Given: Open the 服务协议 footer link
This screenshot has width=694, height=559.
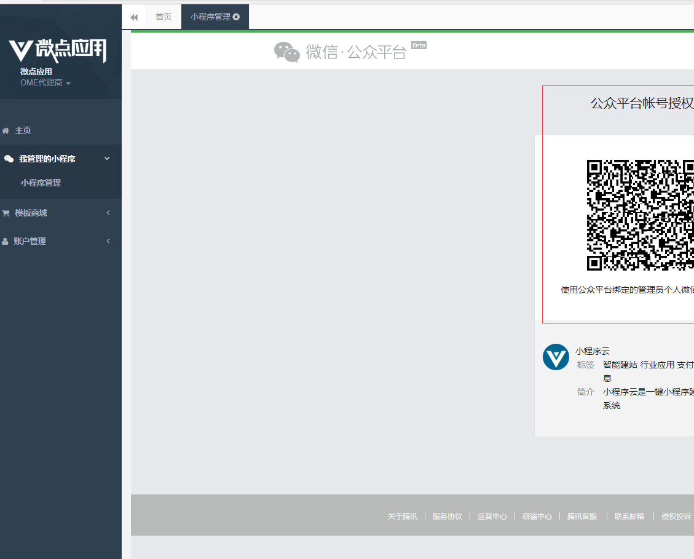Looking at the screenshot, I should [447, 517].
